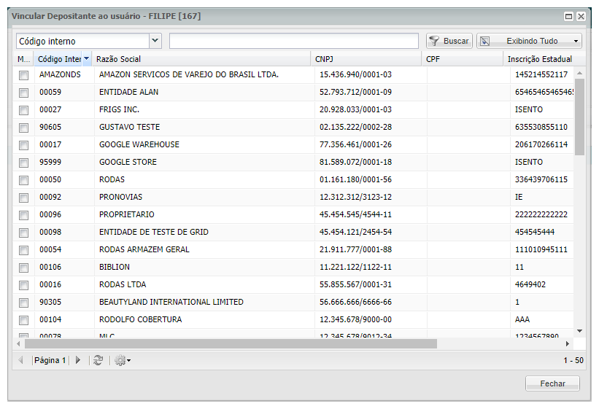Click horizontal scrollbar left arrow
The width and height of the screenshot is (599, 409).
click(18, 343)
